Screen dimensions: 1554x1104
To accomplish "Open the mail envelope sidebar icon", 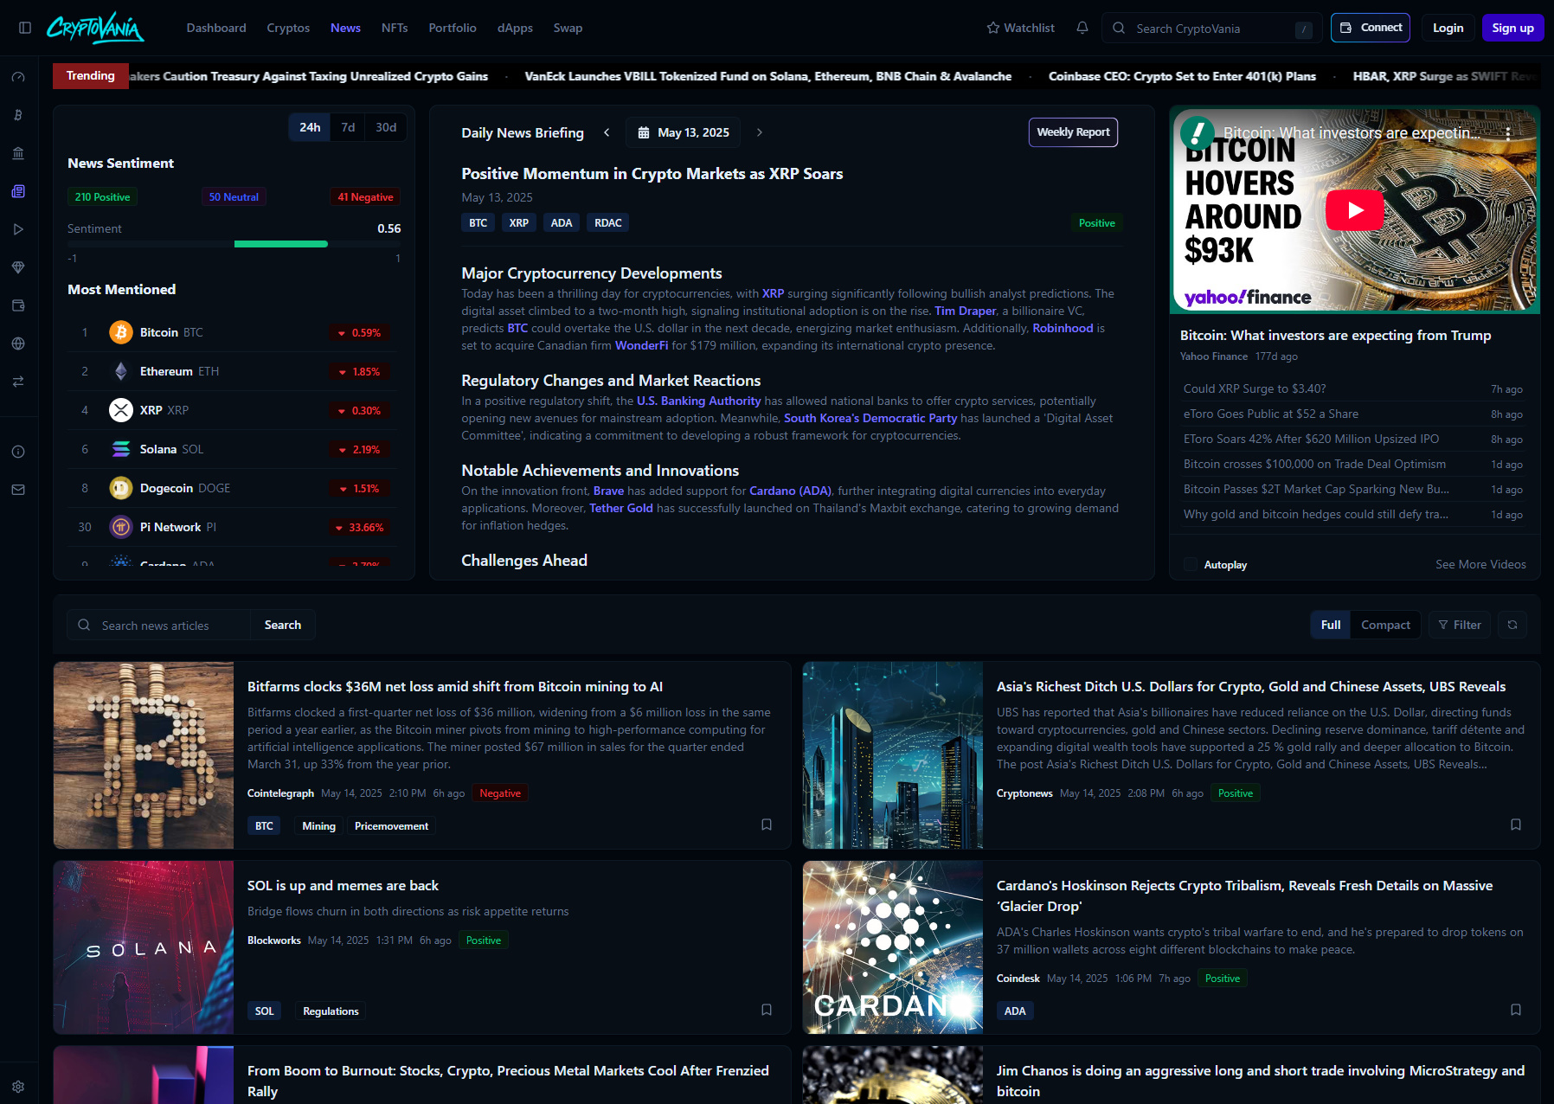I will click(x=18, y=490).
